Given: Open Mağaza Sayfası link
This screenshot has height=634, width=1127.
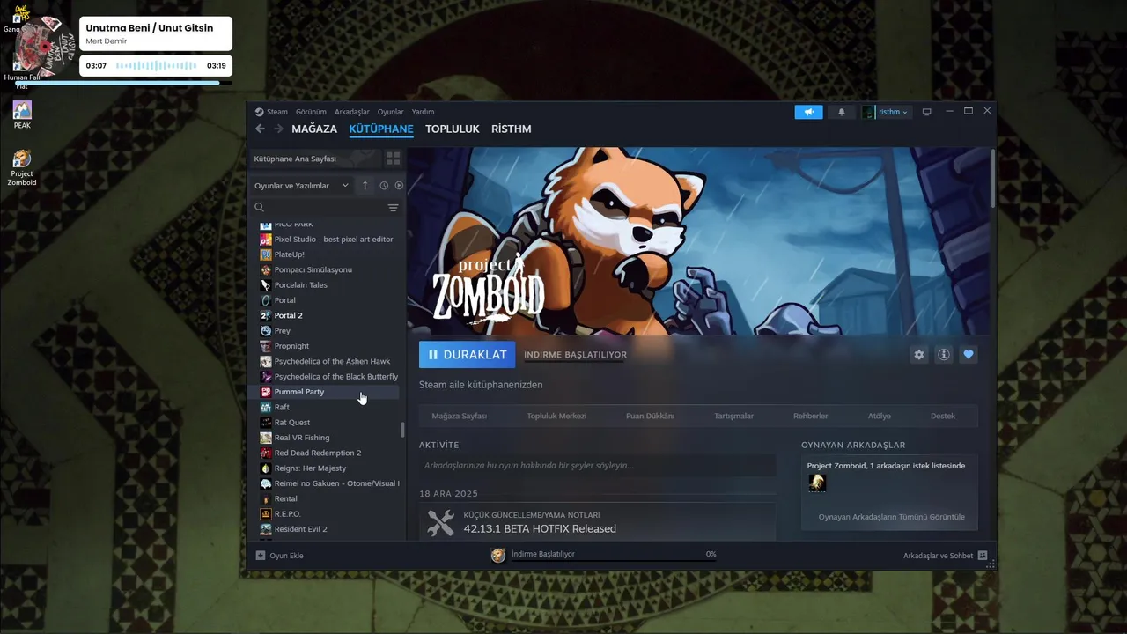Looking at the screenshot, I should pyautogui.click(x=460, y=416).
